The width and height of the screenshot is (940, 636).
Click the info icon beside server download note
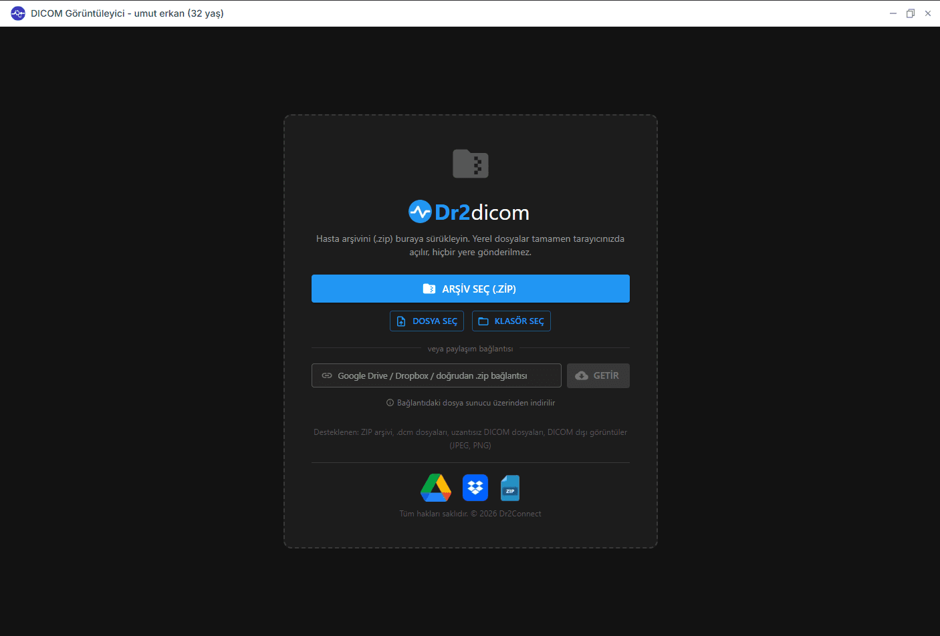coord(390,403)
